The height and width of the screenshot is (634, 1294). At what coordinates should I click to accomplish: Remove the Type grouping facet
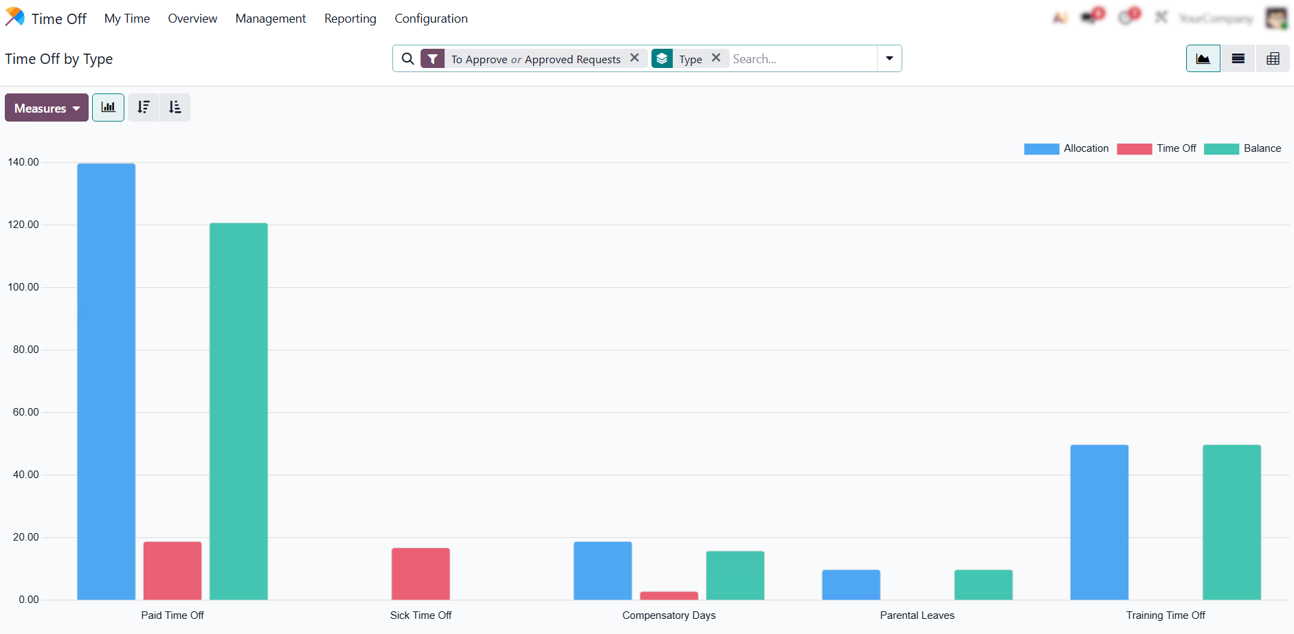point(715,58)
